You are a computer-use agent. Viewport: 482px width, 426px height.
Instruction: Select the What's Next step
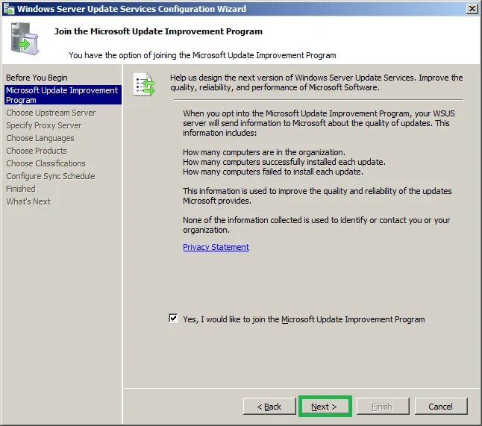tap(28, 201)
